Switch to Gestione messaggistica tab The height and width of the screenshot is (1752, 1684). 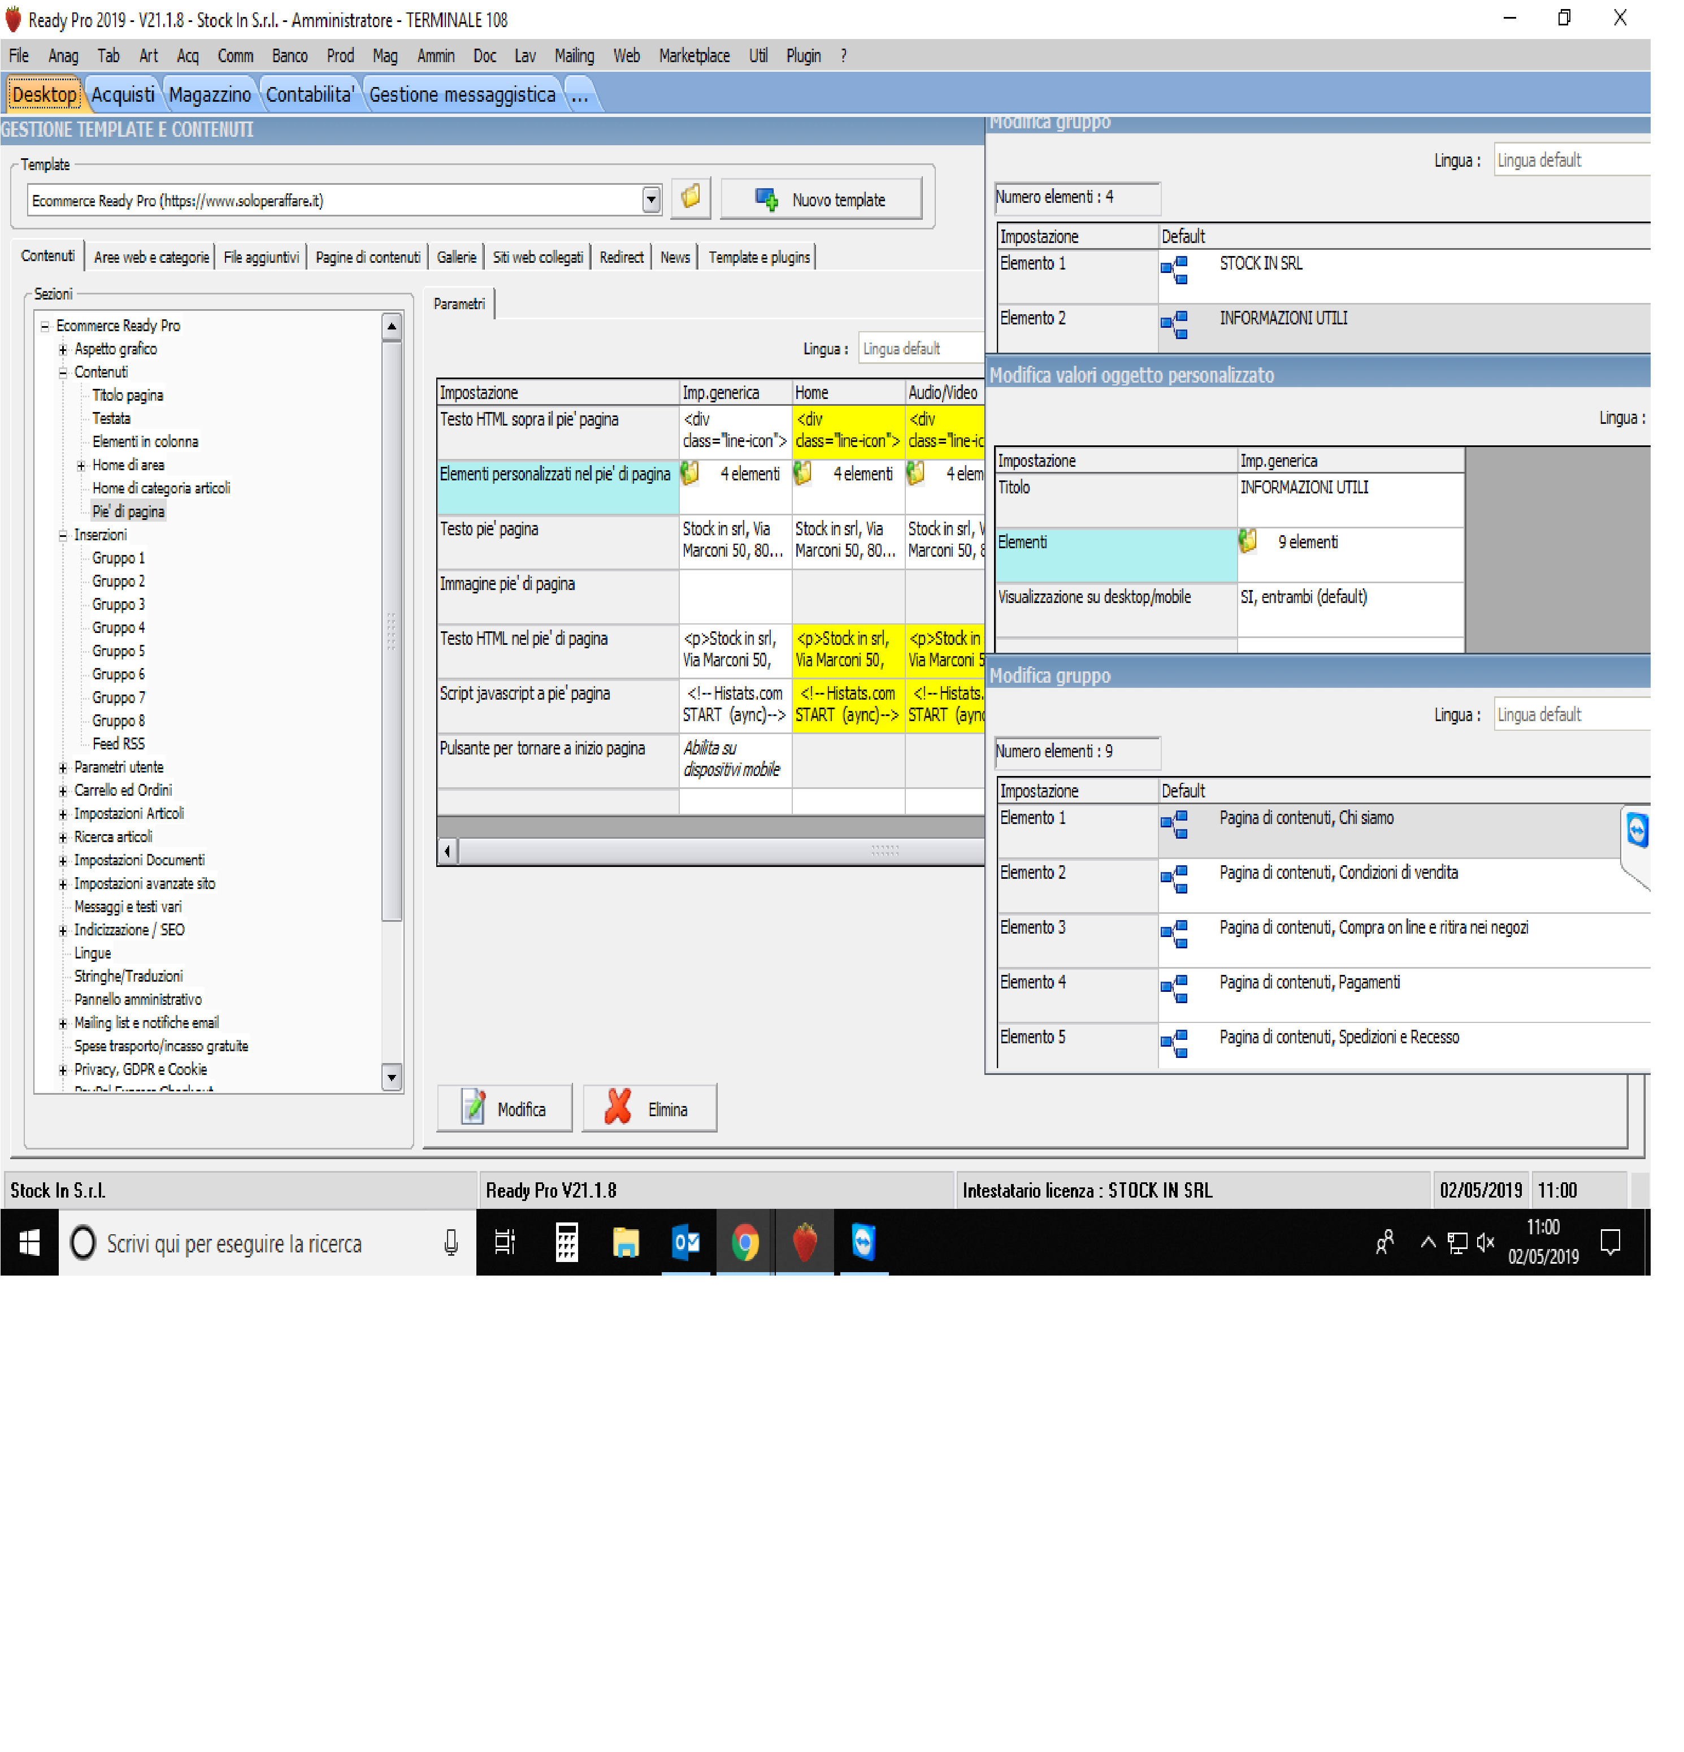(x=462, y=94)
